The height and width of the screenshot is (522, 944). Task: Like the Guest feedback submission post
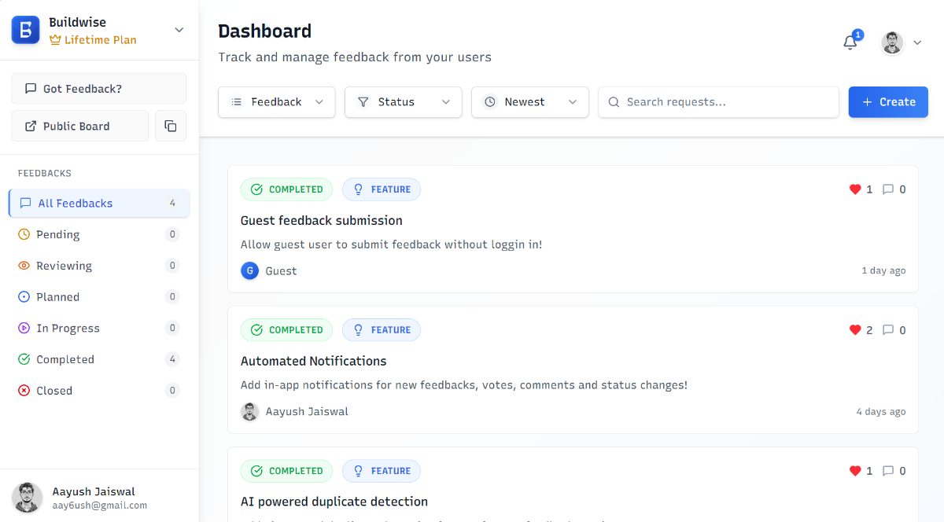[x=855, y=189]
